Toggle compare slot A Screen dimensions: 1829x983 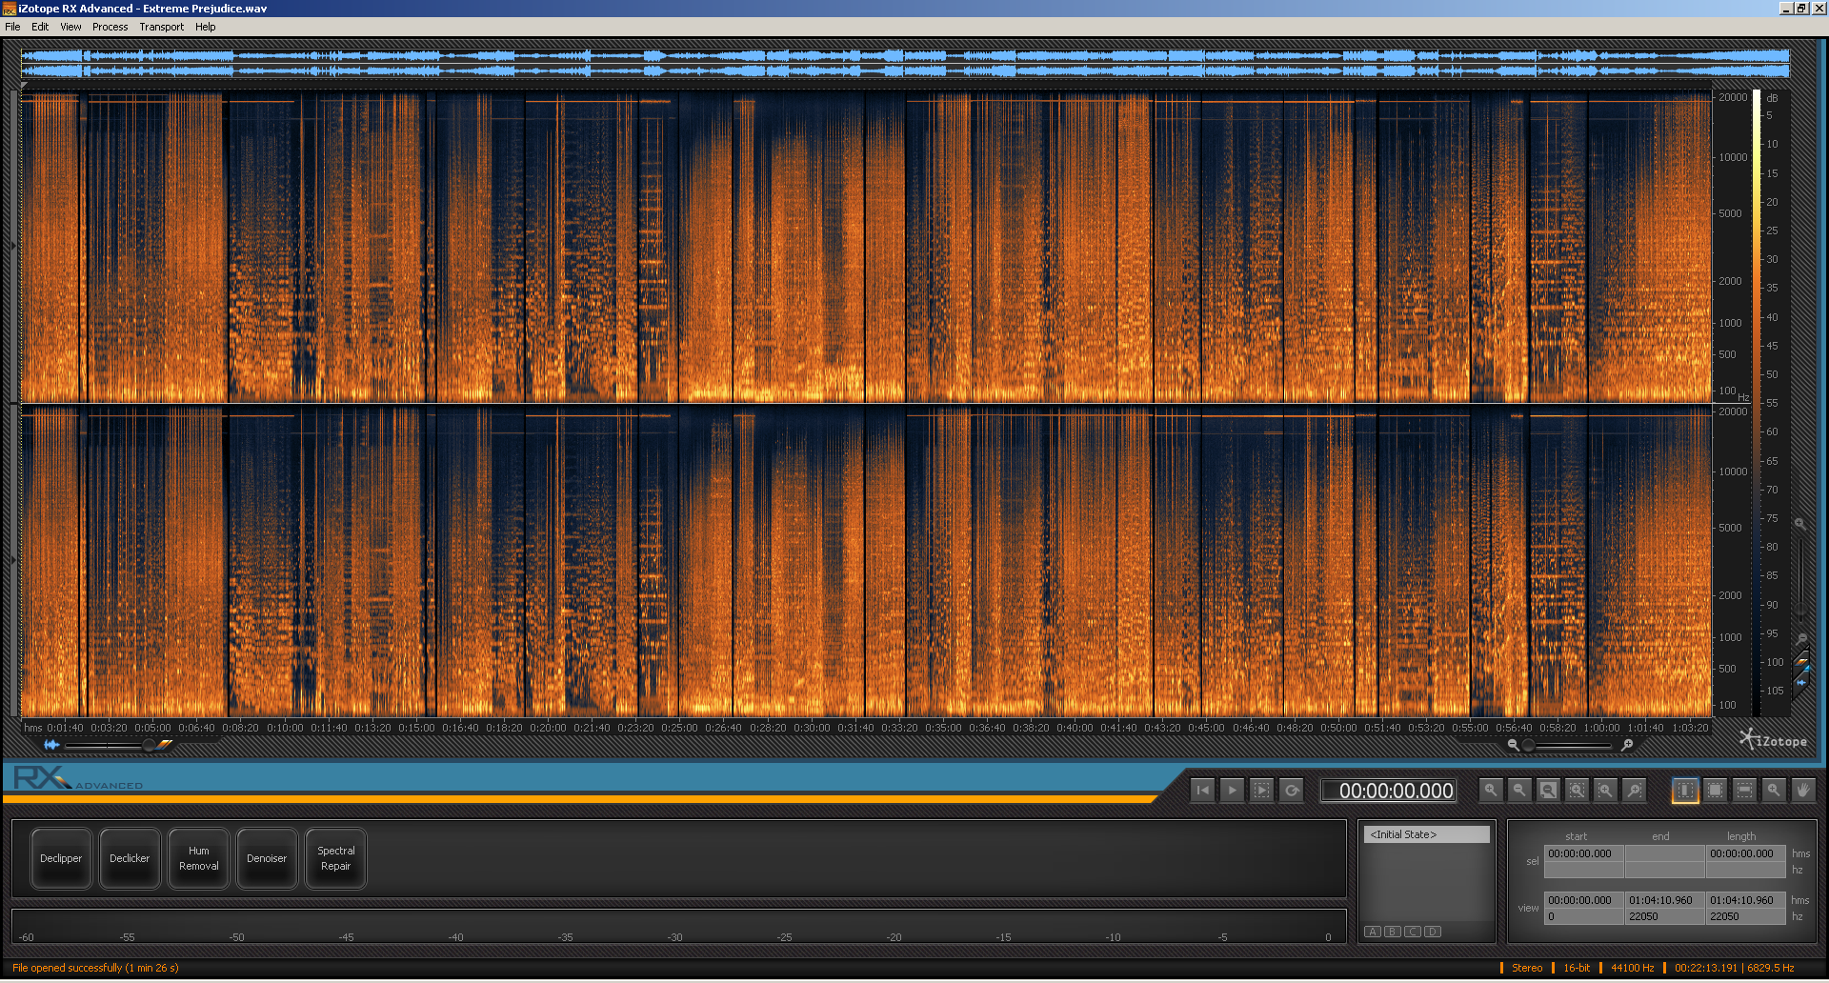click(1373, 932)
